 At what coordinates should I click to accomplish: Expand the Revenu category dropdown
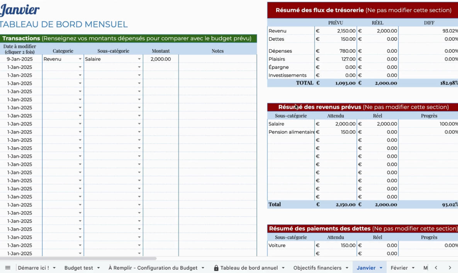pyautogui.click(x=80, y=59)
